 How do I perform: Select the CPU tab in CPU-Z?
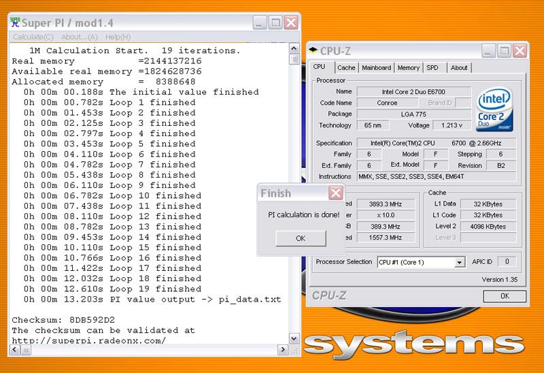coord(319,67)
